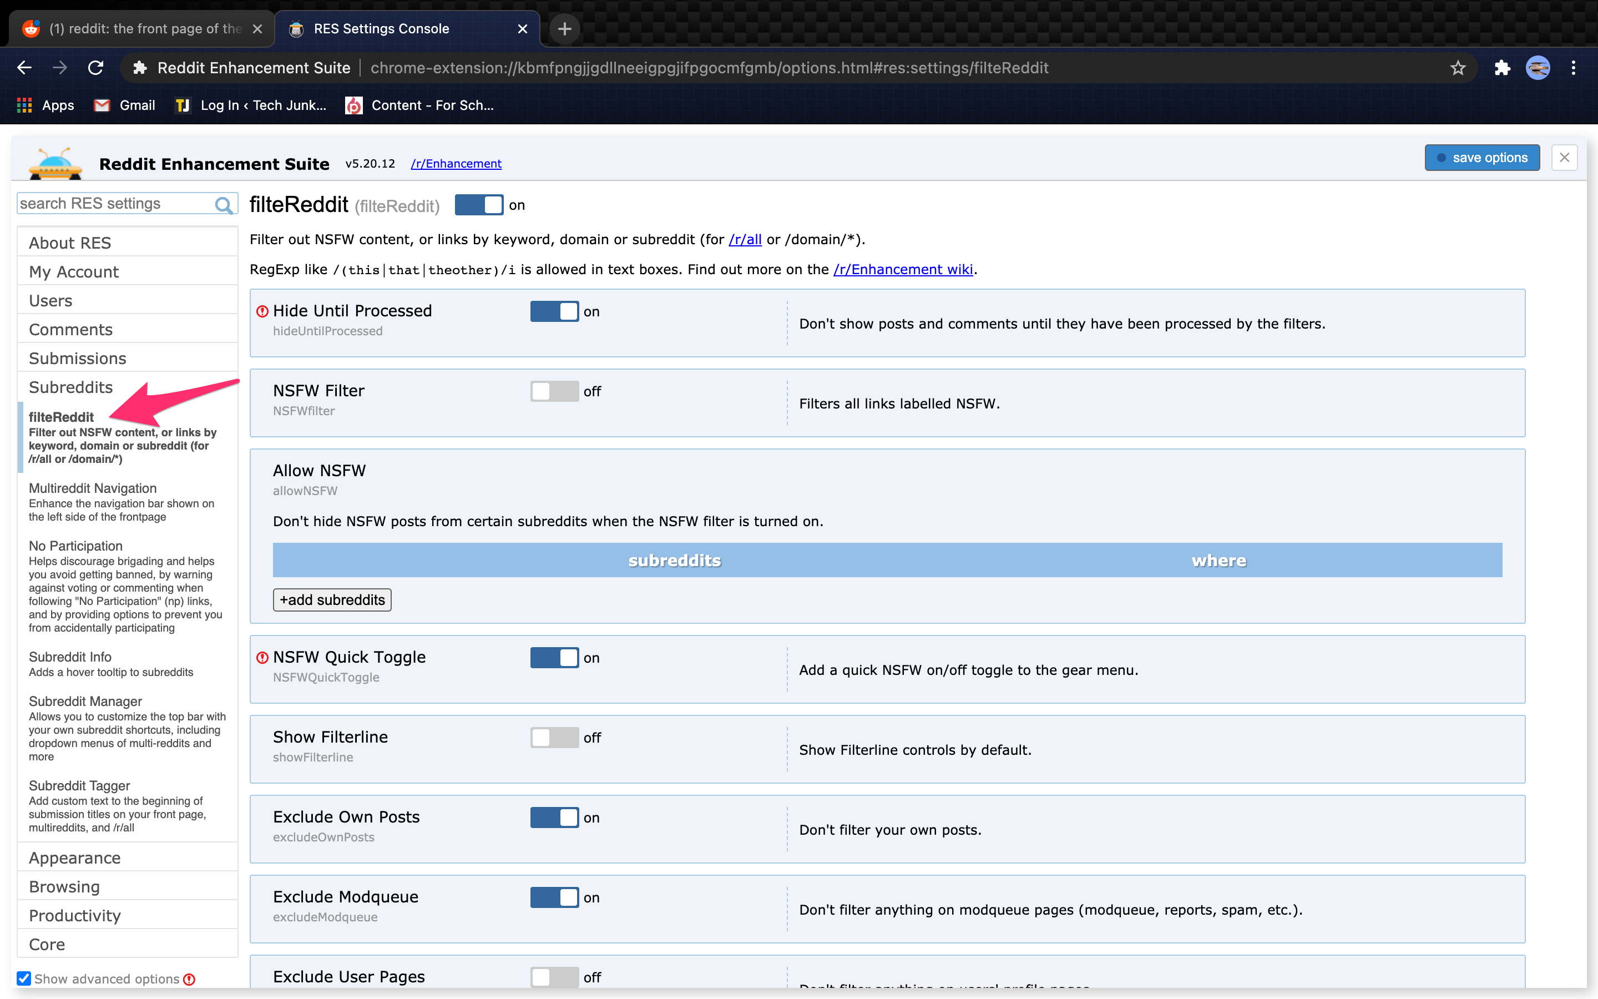Viewport: 1598px width, 999px height.
Task: Toggle the filteReddit module switch
Action: [479, 205]
